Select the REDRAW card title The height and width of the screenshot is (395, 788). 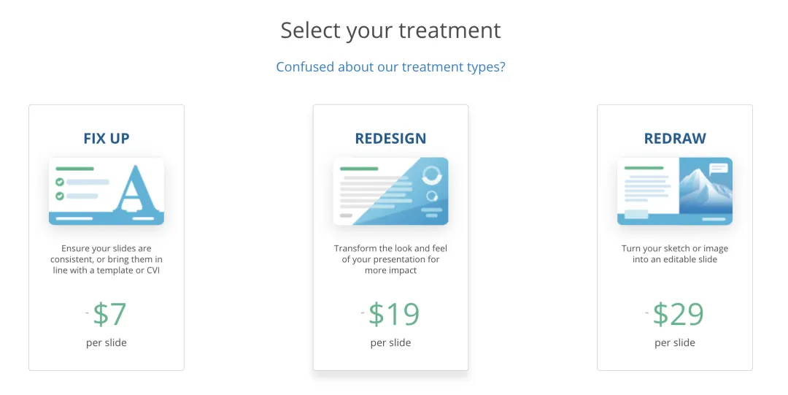tap(675, 138)
